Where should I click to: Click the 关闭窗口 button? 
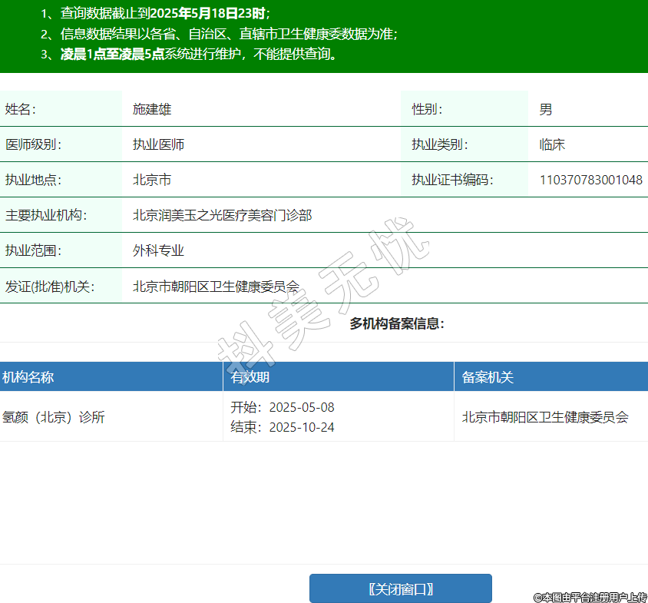tap(400, 589)
